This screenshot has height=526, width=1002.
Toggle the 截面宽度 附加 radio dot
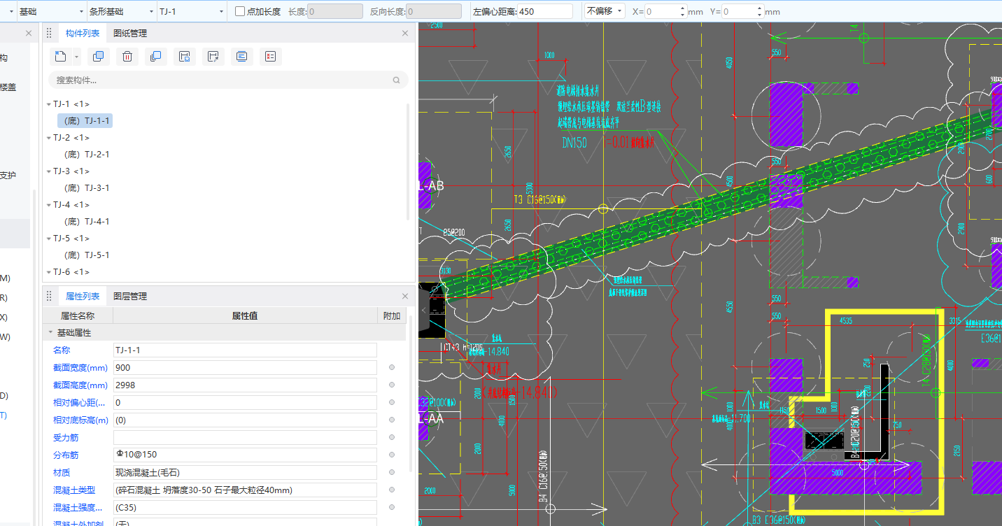tap(392, 367)
